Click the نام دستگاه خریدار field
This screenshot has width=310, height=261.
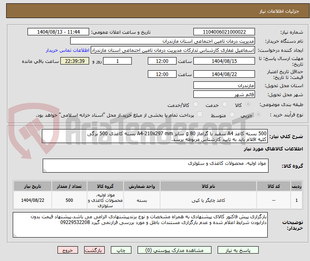(x=163, y=41)
